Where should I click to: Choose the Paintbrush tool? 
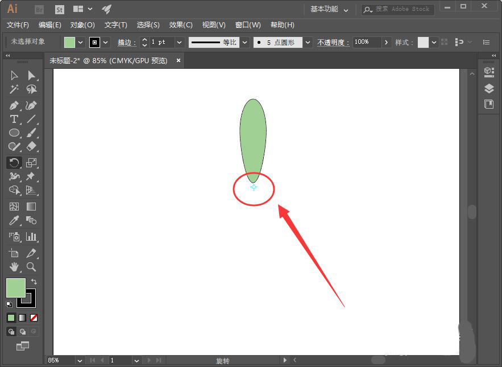(31, 133)
